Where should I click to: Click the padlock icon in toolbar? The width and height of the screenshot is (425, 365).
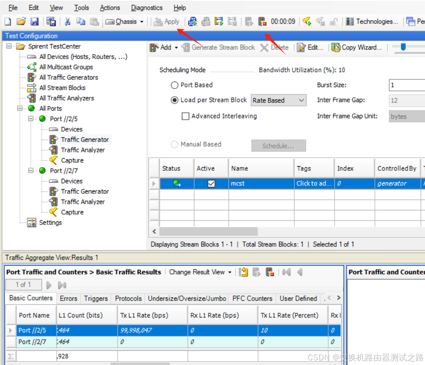pyautogui.click(x=334, y=21)
